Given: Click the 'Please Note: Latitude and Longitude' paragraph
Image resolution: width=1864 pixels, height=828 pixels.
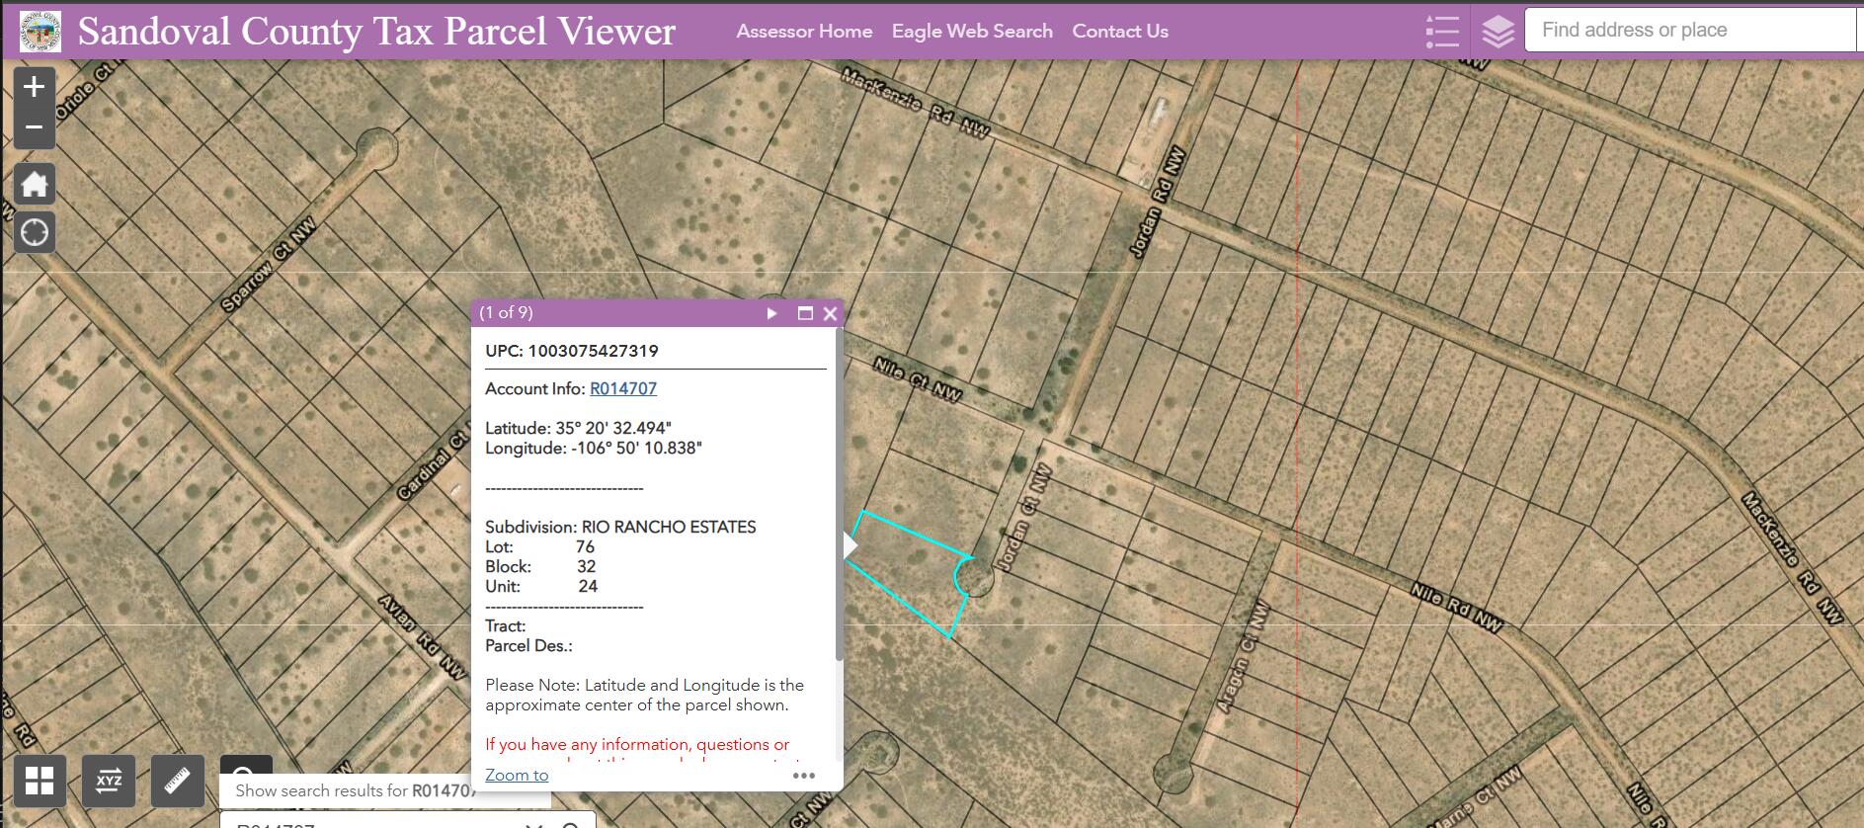Looking at the screenshot, I should coord(645,695).
